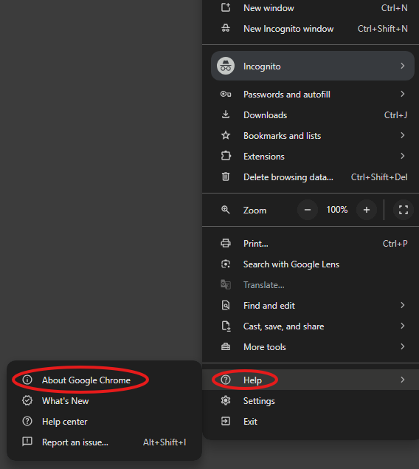Image resolution: width=419 pixels, height=469 pixels.
Task: Open Help center entry
Action: (x=104, y=422)
